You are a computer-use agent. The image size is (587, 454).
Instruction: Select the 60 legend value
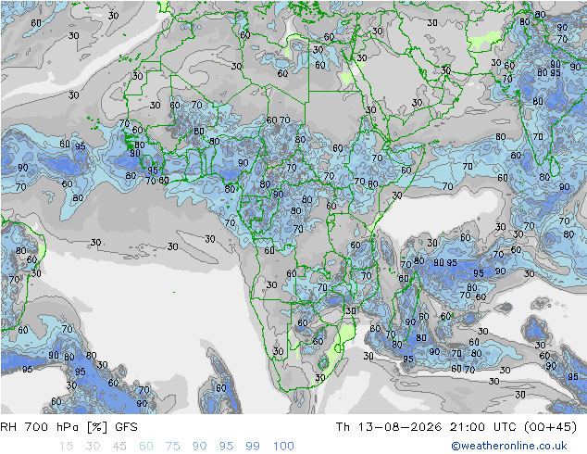tap(146, 446)
